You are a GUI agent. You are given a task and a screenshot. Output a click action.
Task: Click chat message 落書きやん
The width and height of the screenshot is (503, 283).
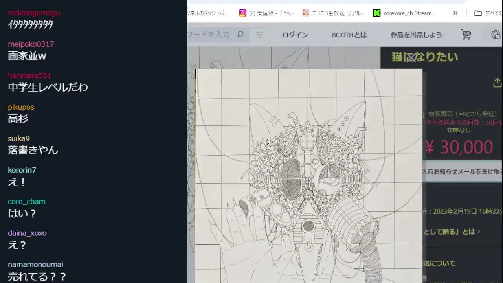click(x=33, y=150)
